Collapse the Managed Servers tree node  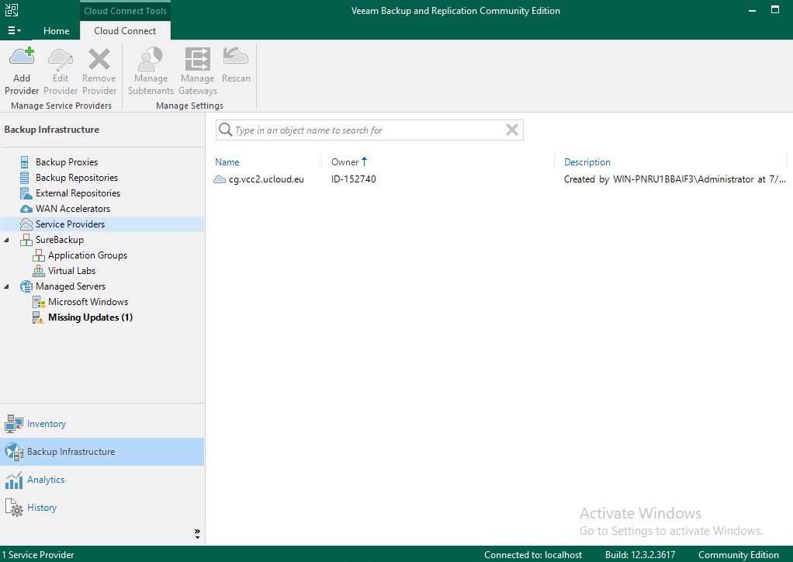pyautogui.click(x=7, y=286)
